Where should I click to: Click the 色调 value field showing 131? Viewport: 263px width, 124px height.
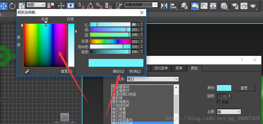coord(136,41)
